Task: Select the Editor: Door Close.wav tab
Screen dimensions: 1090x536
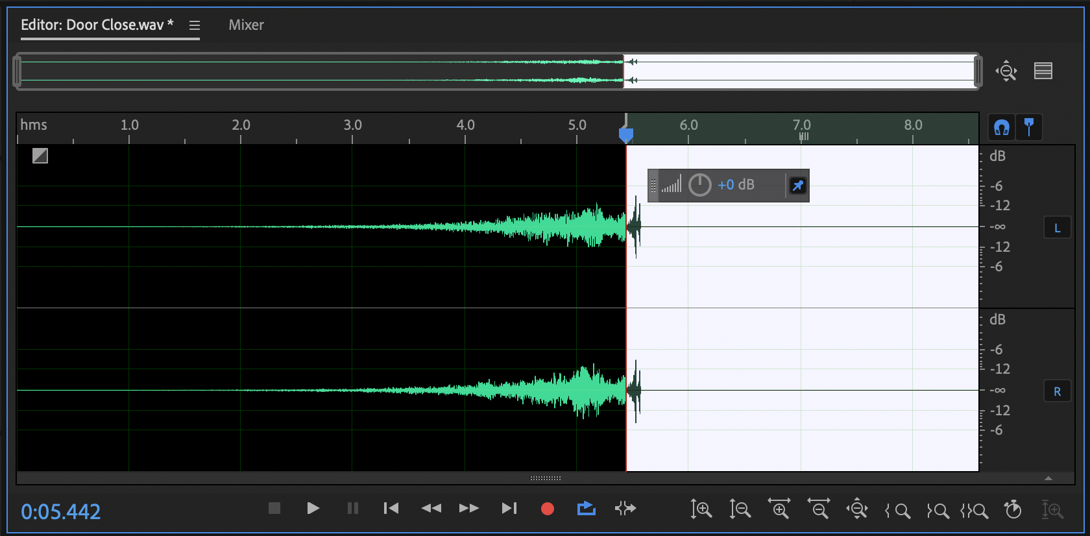Action: pos(97,25)
